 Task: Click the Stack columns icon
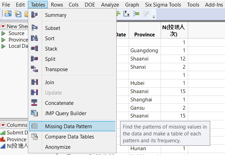click(x=34, y=49)
